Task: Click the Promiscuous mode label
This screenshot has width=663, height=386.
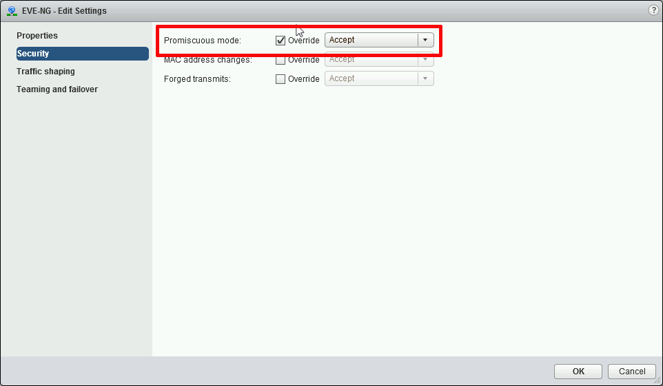Action: [x=203, y=41]
